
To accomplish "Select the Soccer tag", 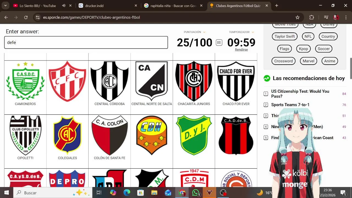I will 324,49.
